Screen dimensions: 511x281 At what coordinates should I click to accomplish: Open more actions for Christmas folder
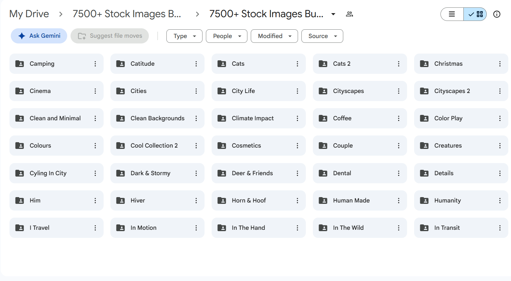point(500,64)
